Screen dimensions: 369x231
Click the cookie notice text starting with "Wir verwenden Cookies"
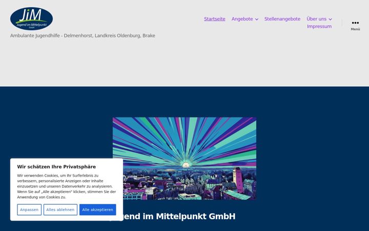click(x=66, y=186)
